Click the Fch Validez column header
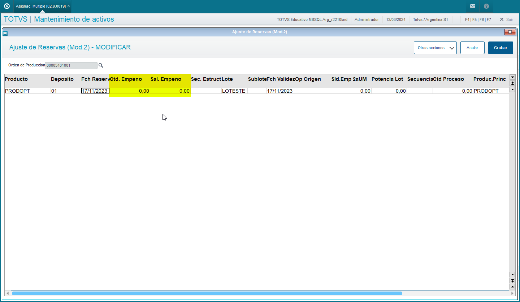Viewport: 520px width, 302px height. click(281, 79)
